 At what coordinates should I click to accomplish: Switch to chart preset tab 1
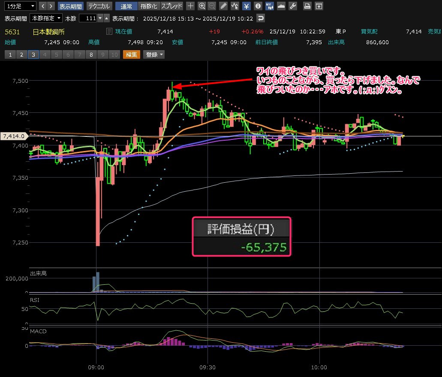point(10,54)
